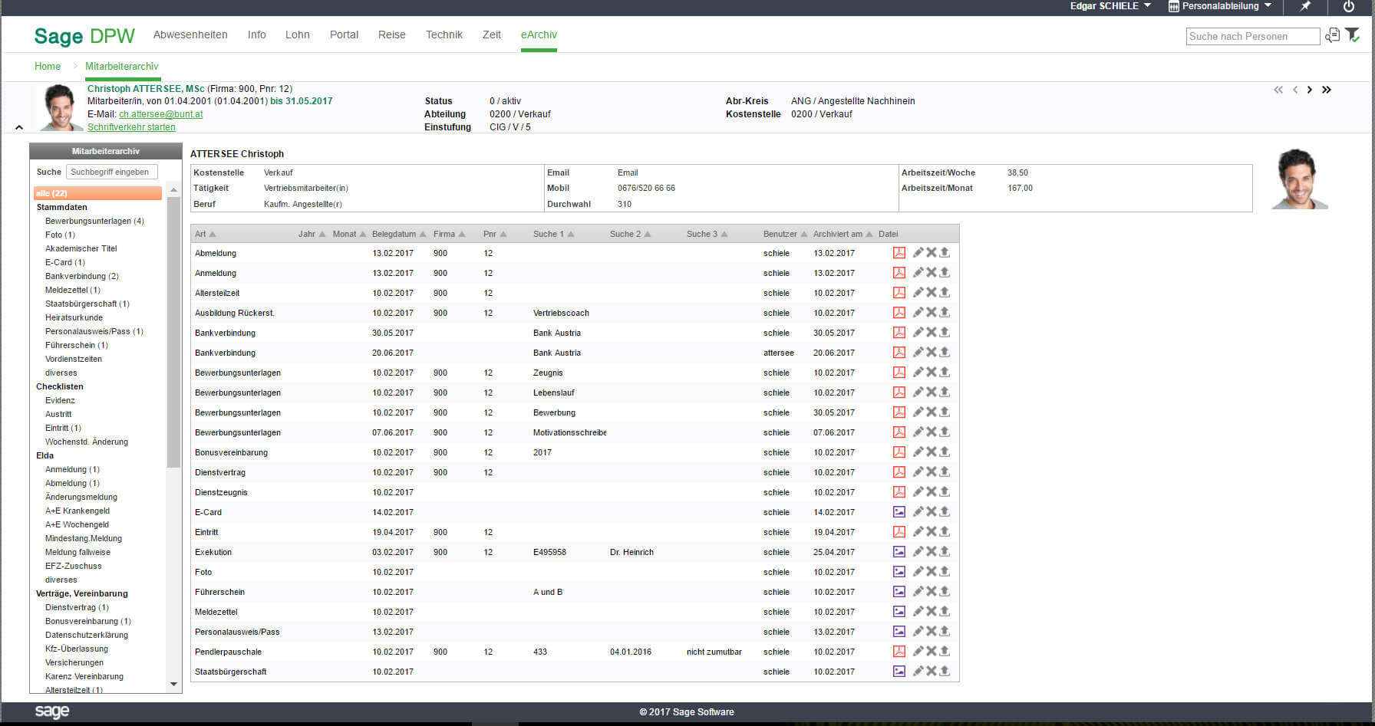Open Kfz-Überlassung in the archive tree
This screenshot has width=1375, height=726.
[x=77, y=649]
